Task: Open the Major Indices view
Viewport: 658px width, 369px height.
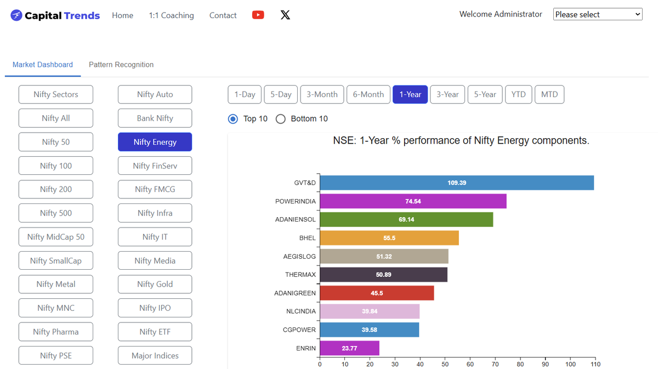Action: (155, 355)
